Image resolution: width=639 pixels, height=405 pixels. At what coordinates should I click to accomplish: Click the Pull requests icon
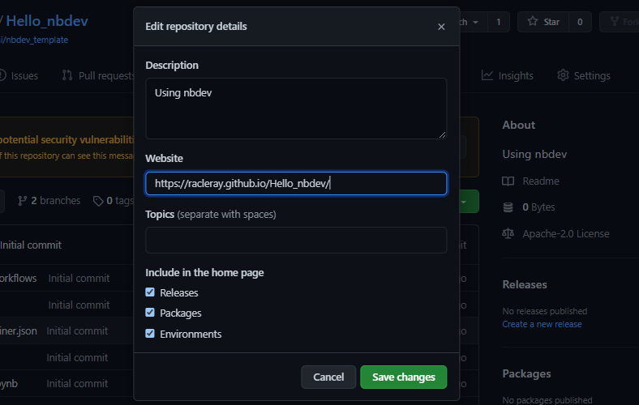[66, 75]
